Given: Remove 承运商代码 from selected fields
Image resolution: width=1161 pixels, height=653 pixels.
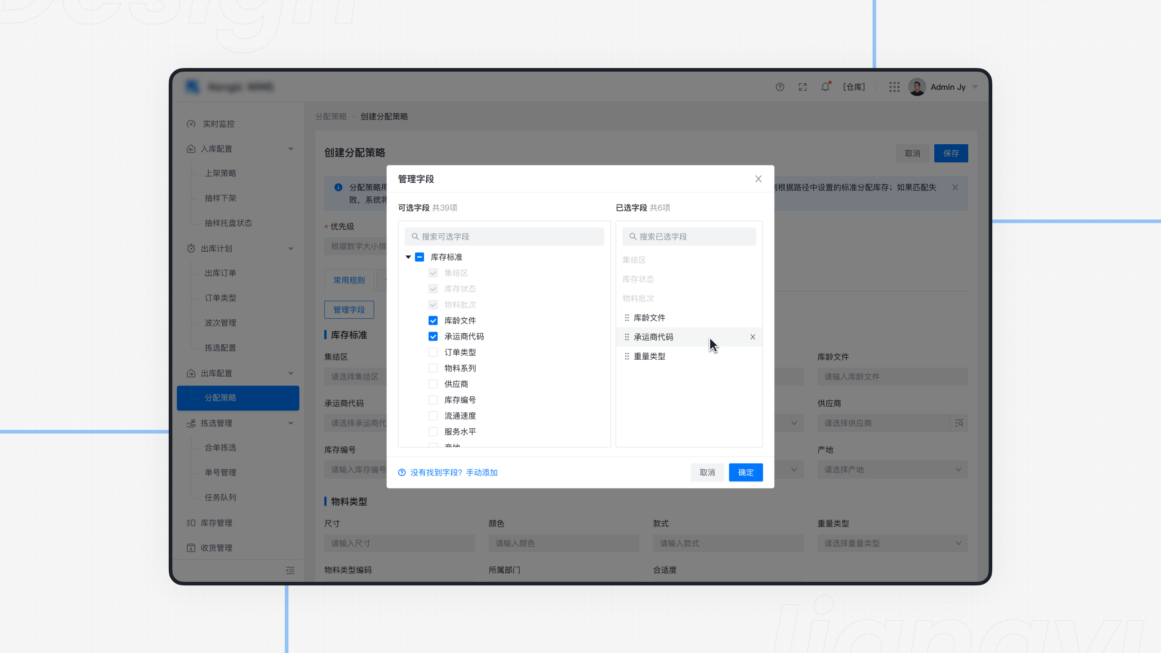Looking at the screenshot, I should point(752,337).
